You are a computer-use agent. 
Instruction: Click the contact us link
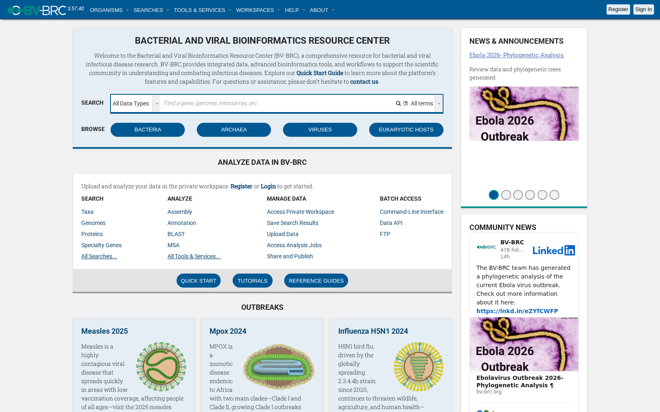click(x=364, y=82)
